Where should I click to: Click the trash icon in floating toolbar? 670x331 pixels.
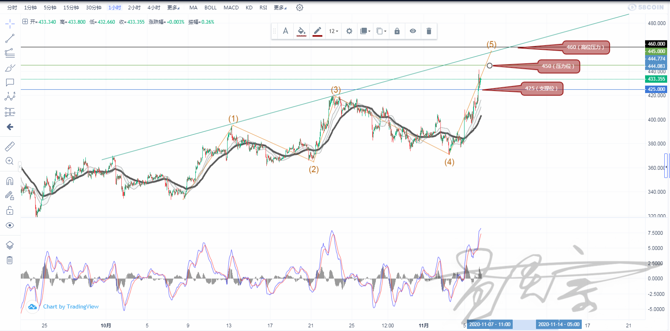tap(429, 31)
